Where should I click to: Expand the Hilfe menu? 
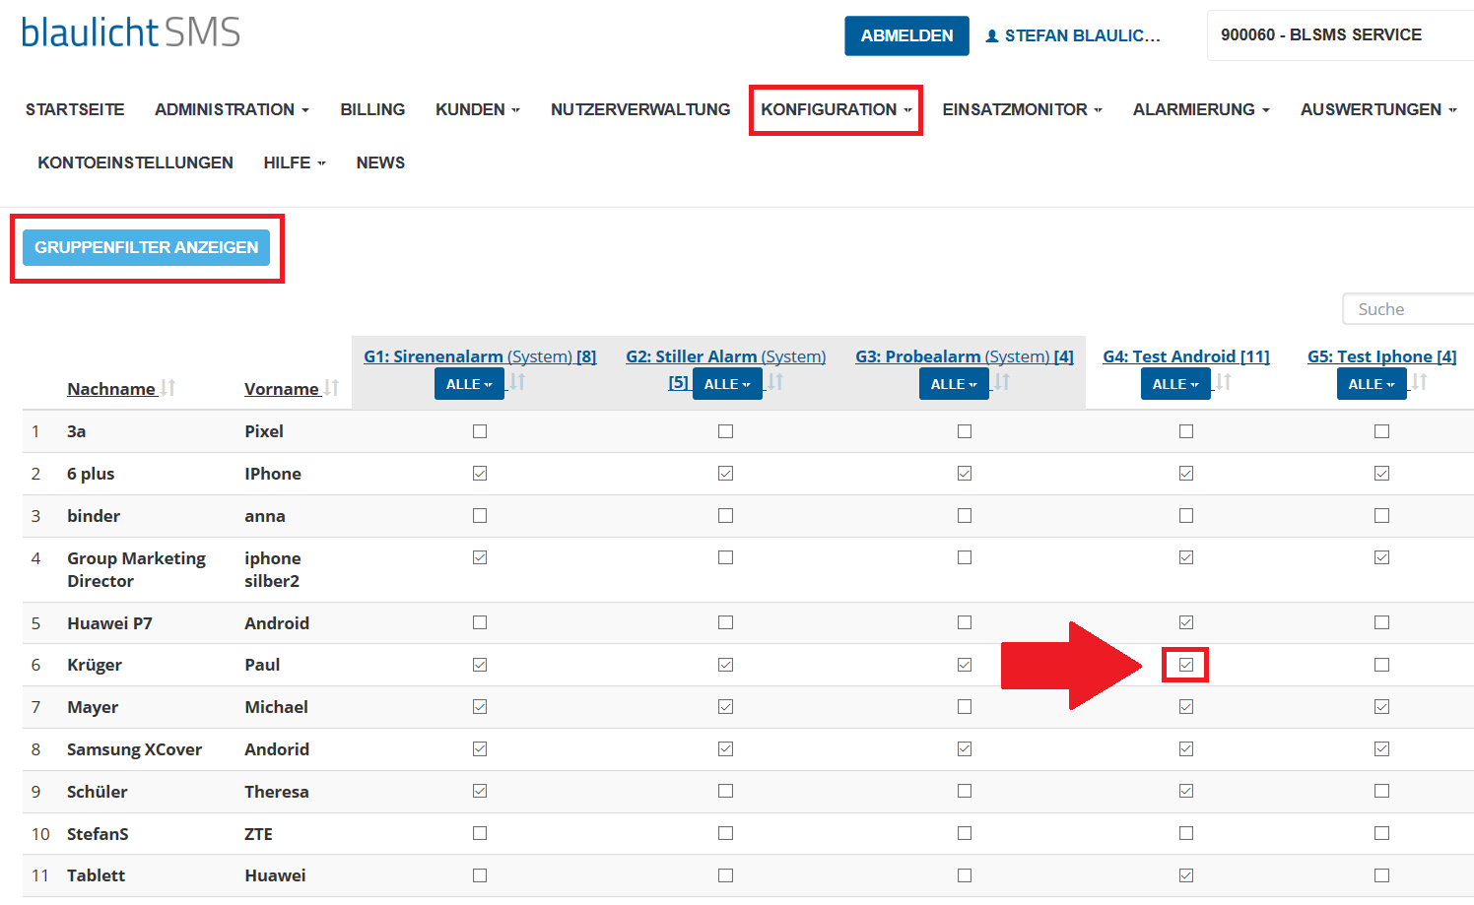[295, 162]
